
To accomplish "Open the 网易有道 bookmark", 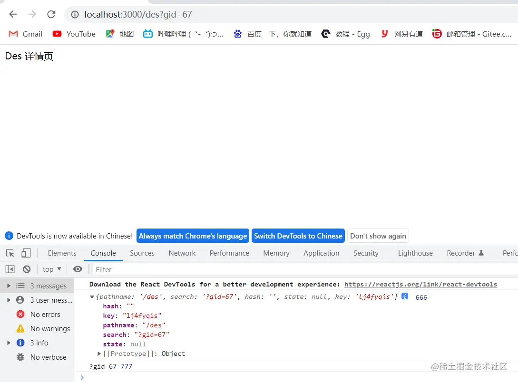I will pos(402,34).
